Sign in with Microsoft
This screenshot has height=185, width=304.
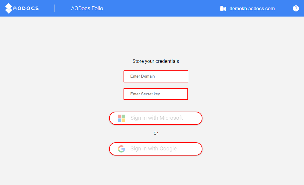tap(155, 118)
